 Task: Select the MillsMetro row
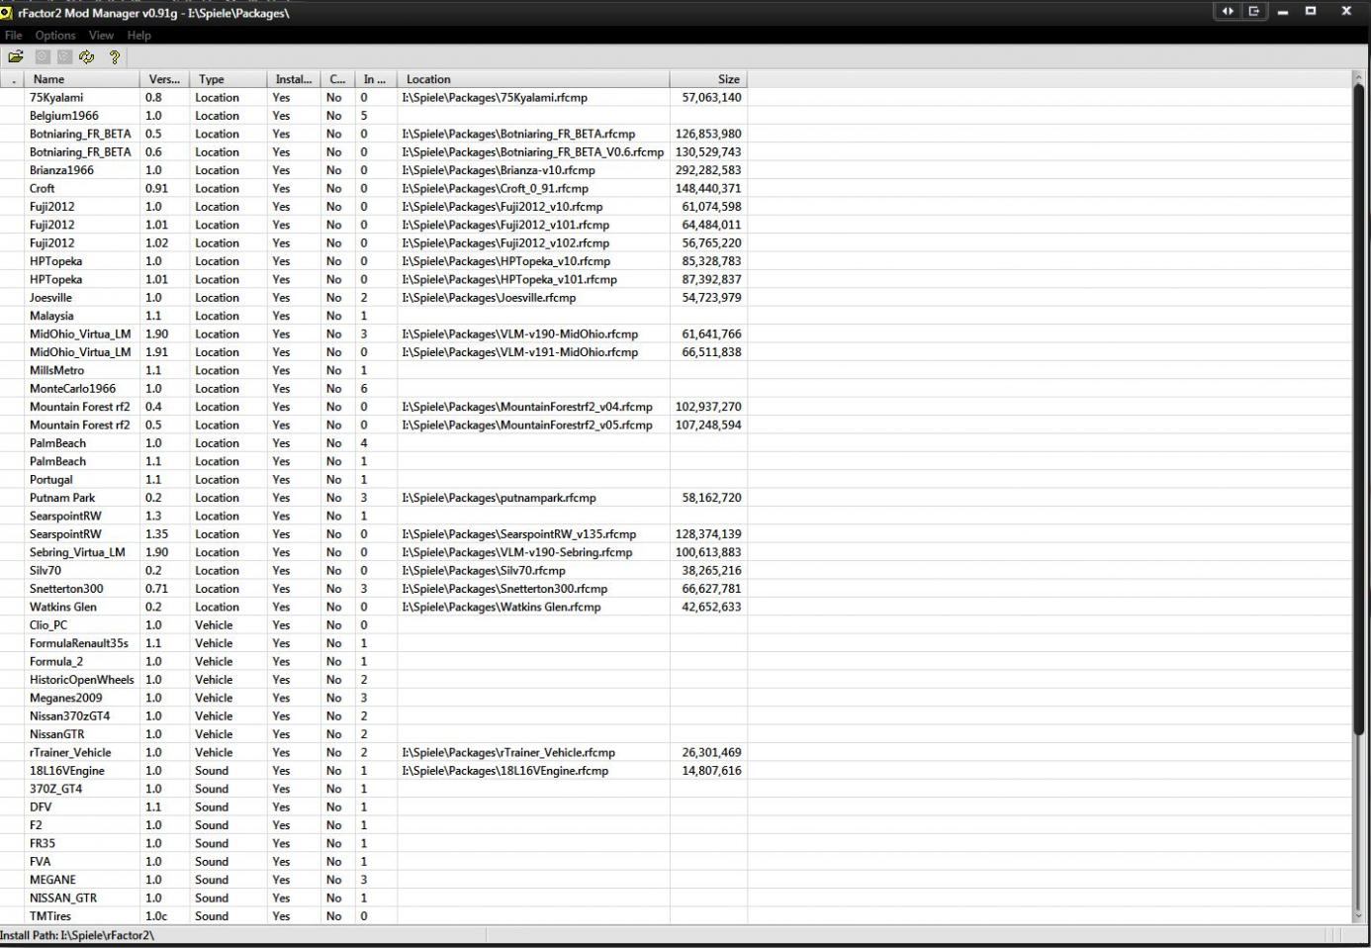[374, 370]
